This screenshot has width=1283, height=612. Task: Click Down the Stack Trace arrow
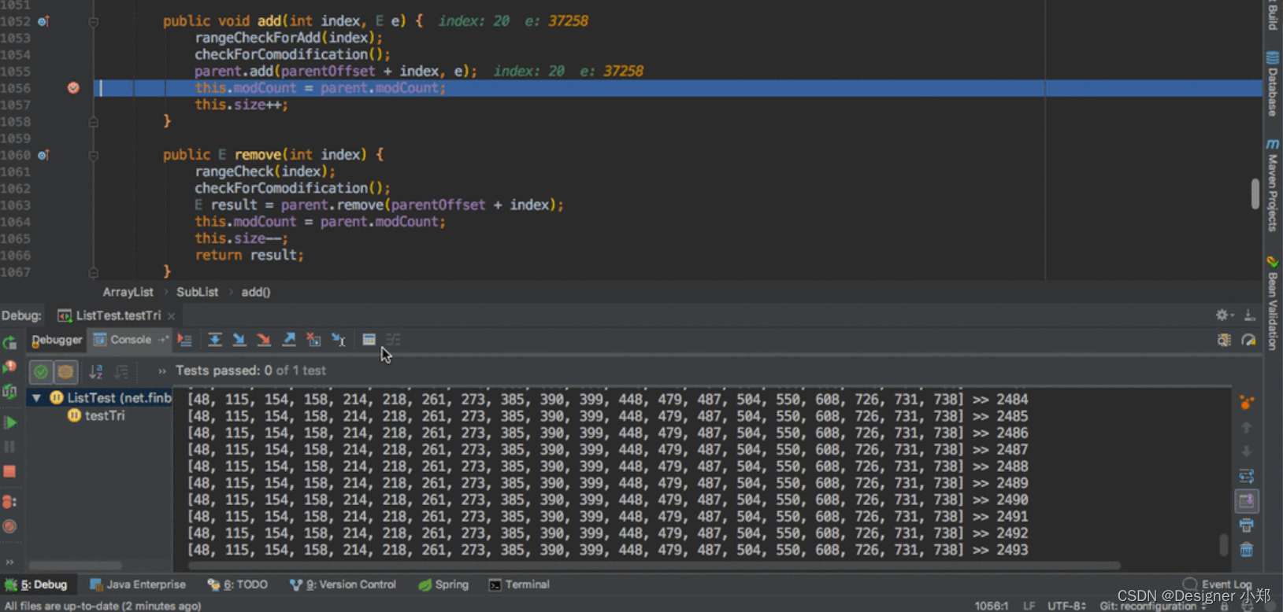click(1246, 452)
